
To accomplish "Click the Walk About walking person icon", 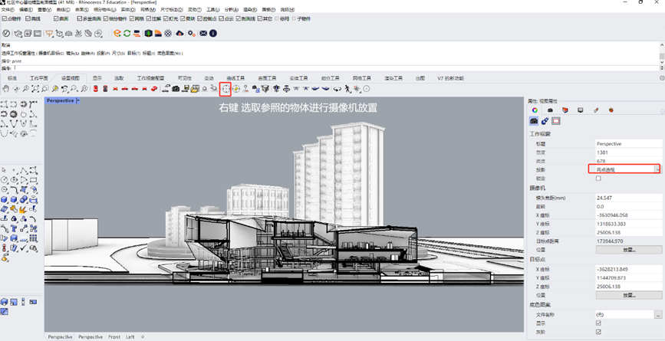I will 348,89.
